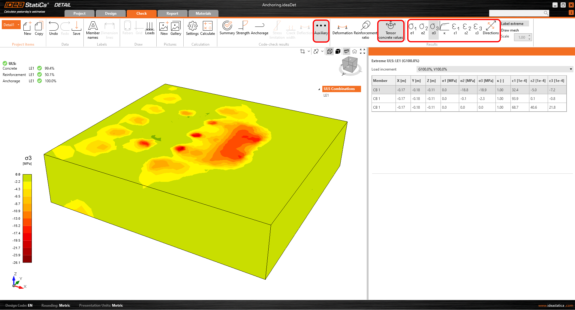
Task: Switch to the Report tab
Action: coord(172,14)
